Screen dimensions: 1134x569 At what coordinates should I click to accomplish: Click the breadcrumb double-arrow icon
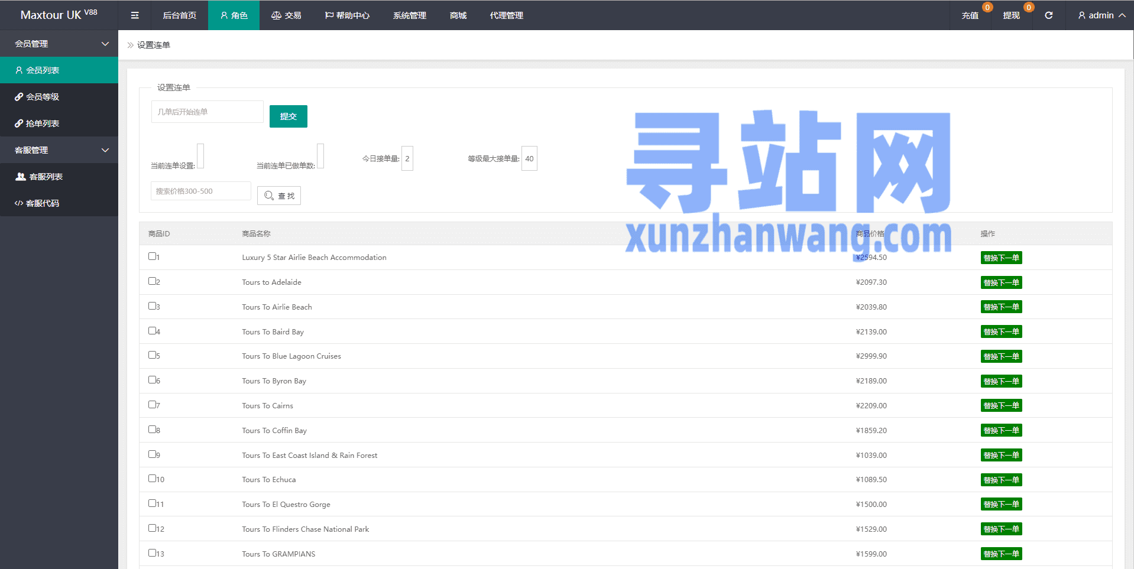131,45
